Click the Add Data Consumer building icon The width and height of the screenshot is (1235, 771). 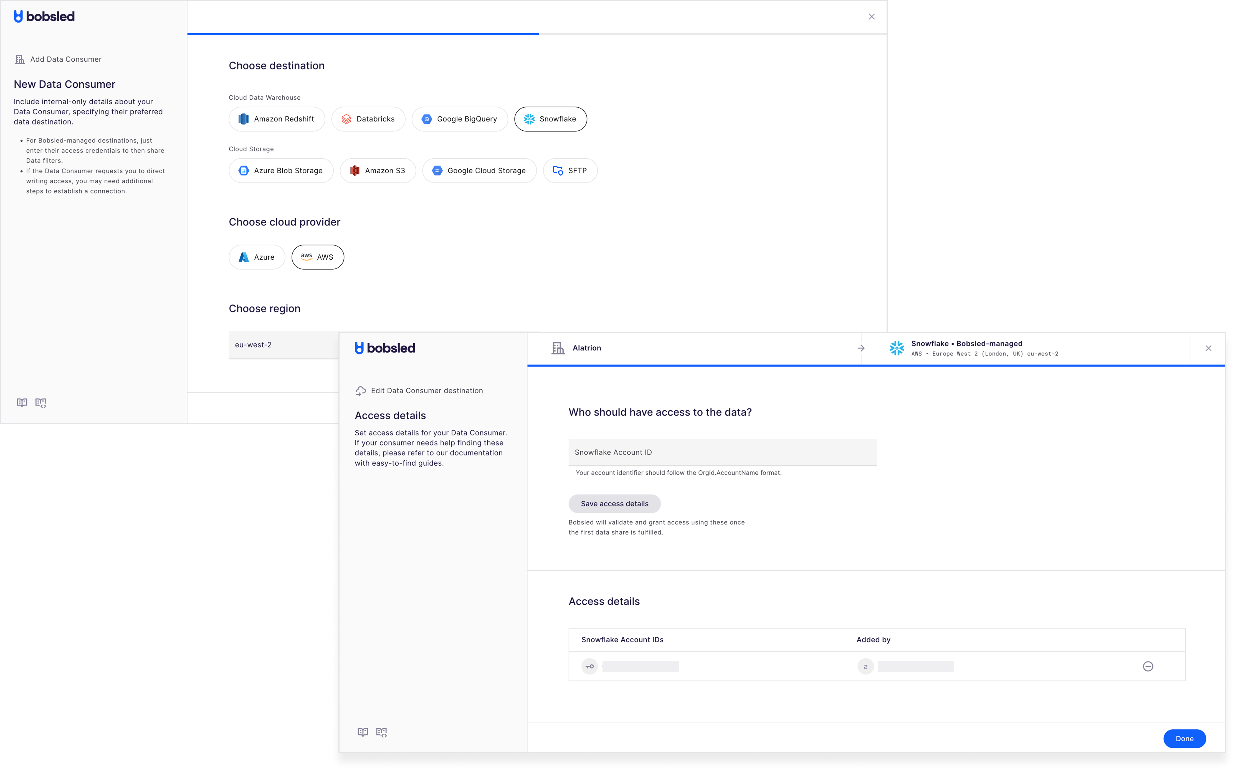point(20,59)
